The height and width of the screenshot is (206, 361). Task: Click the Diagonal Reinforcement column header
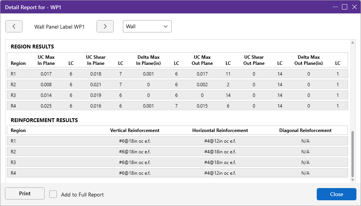tap(305, 130)
